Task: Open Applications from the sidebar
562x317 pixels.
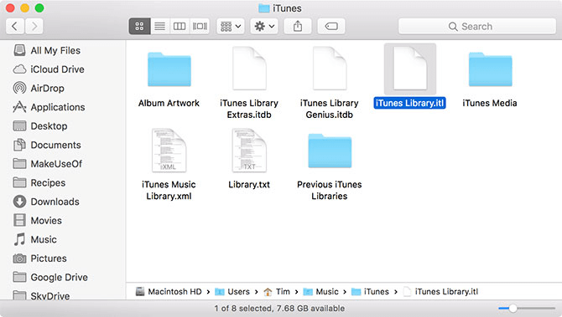Action: click(49, 107)
